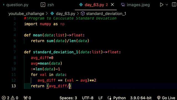Click image file icon on images.jpeg tab

[x=123, y=5]
